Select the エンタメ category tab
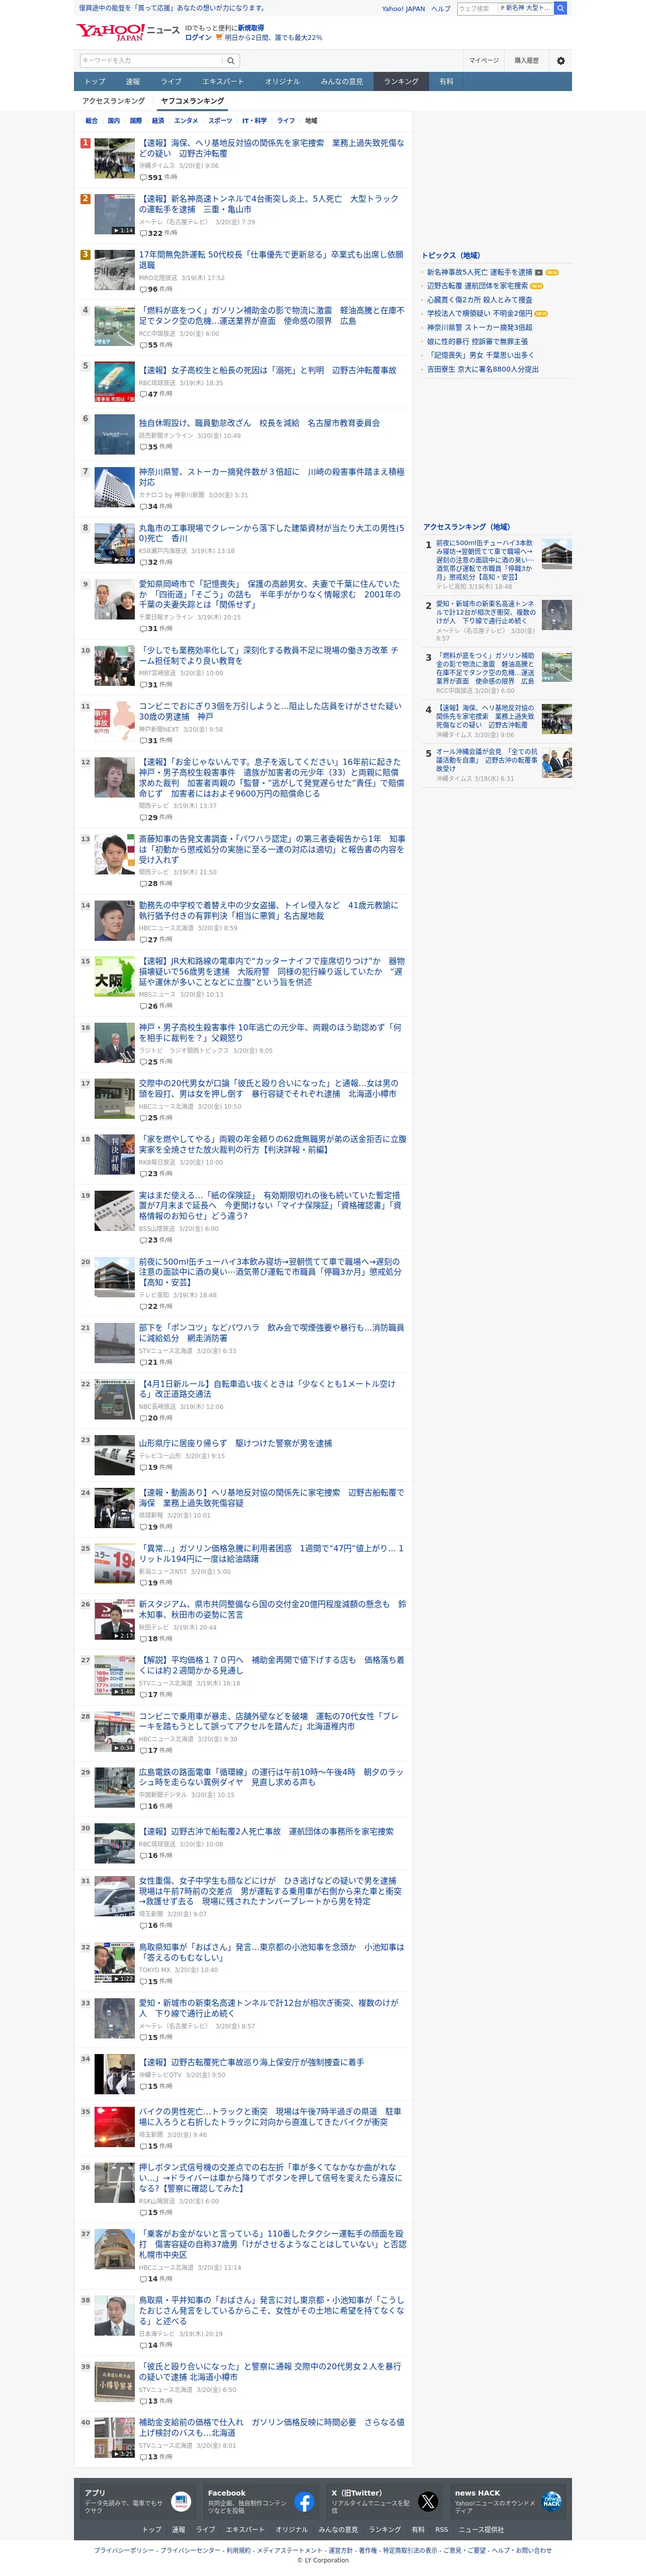This screenshot has width=646, height=2576. coord(186,120)
